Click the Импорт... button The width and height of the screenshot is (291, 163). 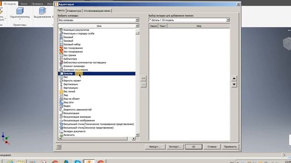(155, 147)
